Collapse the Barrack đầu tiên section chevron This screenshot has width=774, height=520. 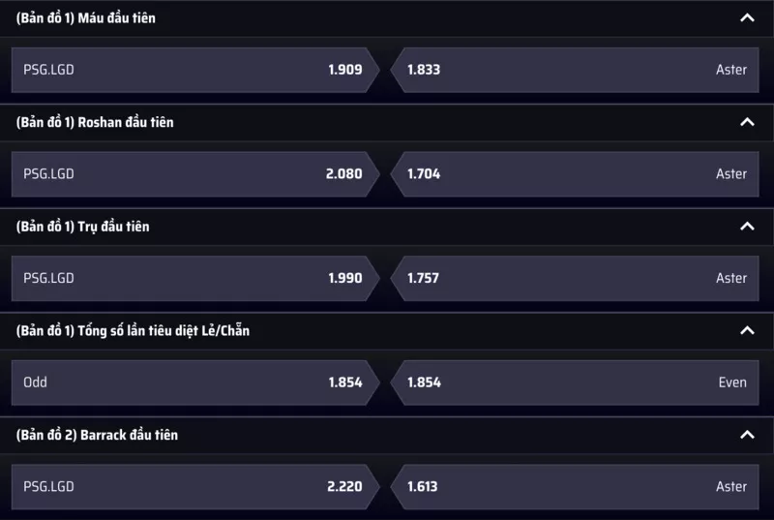point(746,435)
